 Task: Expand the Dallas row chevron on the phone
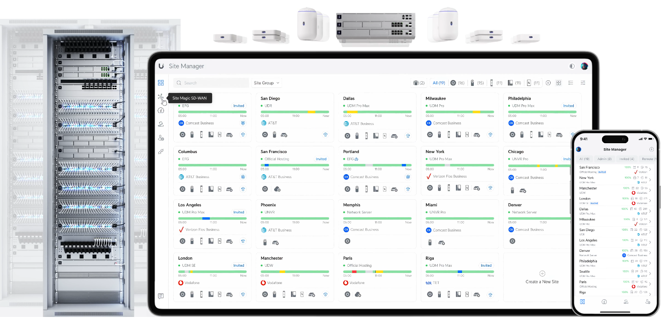650,211
